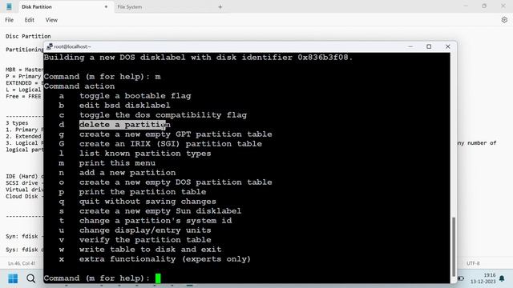Click 'Building a new DOS disklabel' line

pos(198,58)
